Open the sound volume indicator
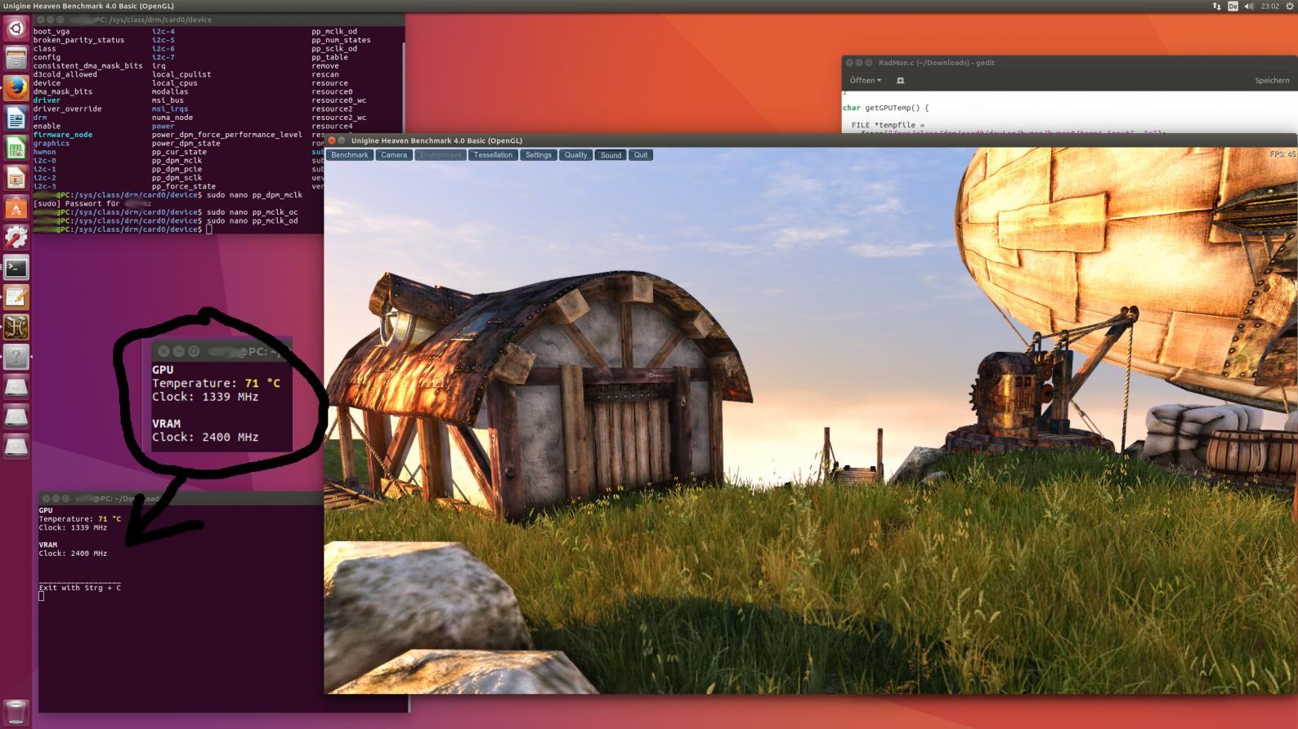1298x729 pixels. tap(1249, 6)
